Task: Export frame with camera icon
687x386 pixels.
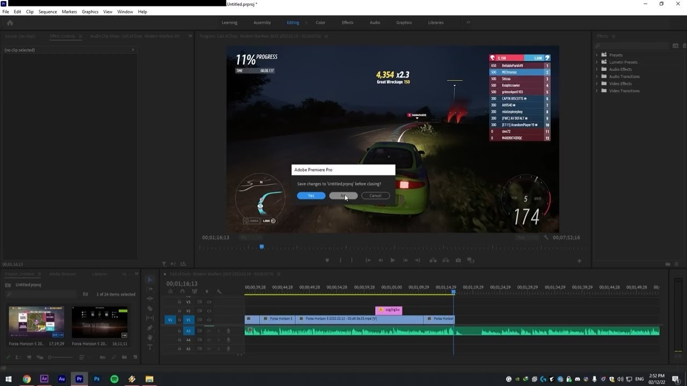Action: tap(458, 260)
